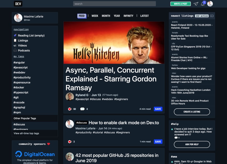The width and height of the screenshot is (227, 164).
Task: Click the Podcasts headphones icon
Action: click(15, 50)
